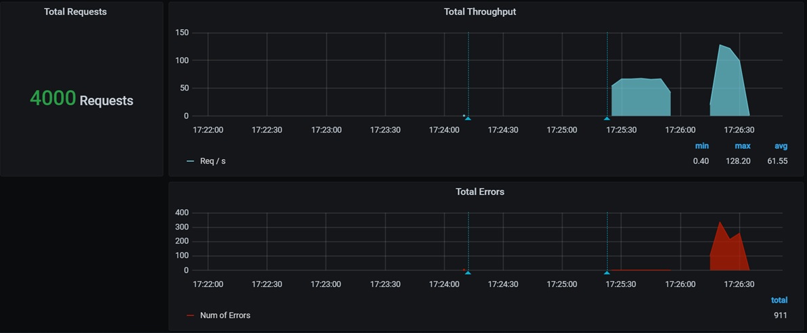Click second annotation triangle in Total Throughput chart
This screenshot has width=807, height=333.
tap(607, 118)
